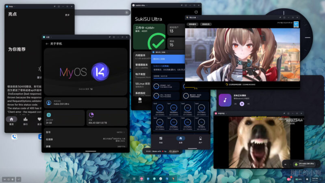Skip to next track in media widget
The image size is (325, 183).
249,104
